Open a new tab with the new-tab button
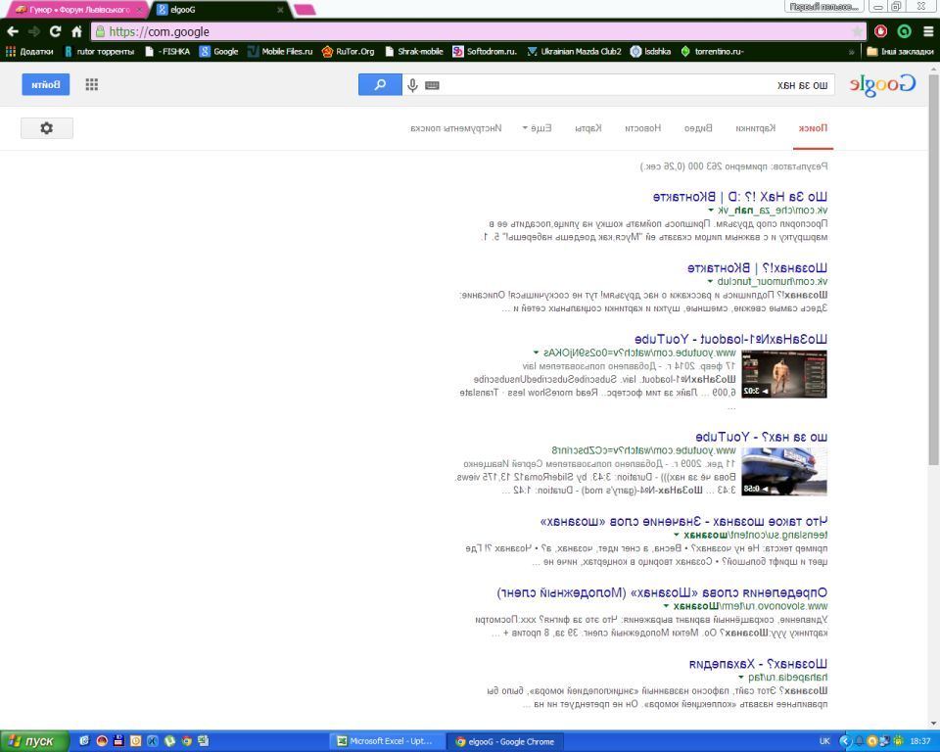Image resolution: width=940 pixels, height=752 pixels. (x=305, y=10)
